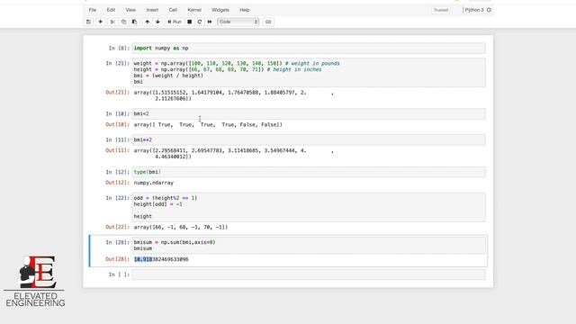Open the Cell menu
The image size is (576, 324).
(x=173, y=10)
